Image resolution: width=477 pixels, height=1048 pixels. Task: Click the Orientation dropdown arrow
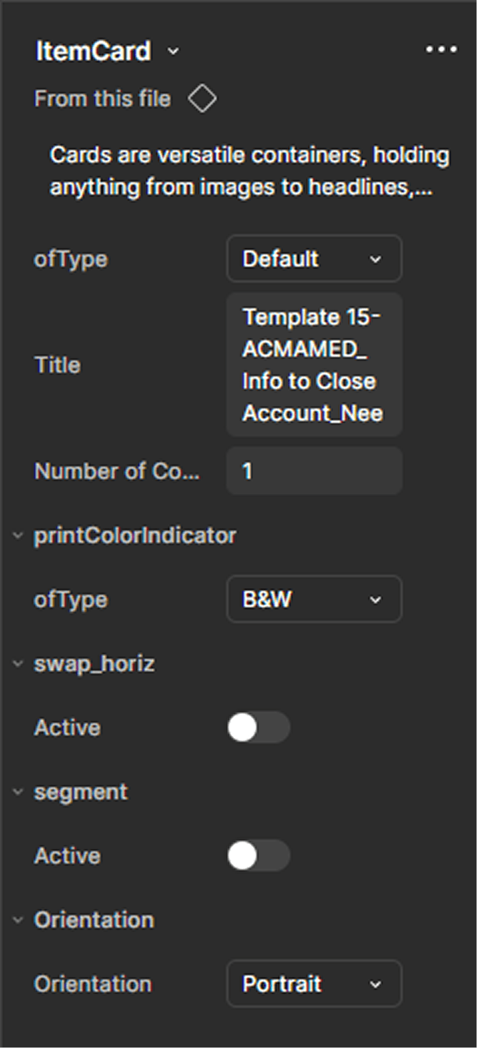point(375,984)
